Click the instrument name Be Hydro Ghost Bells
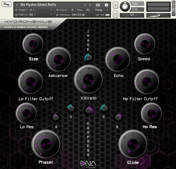Screen dimensions: 176x169 pyautogui.click(x=38, y=4)
